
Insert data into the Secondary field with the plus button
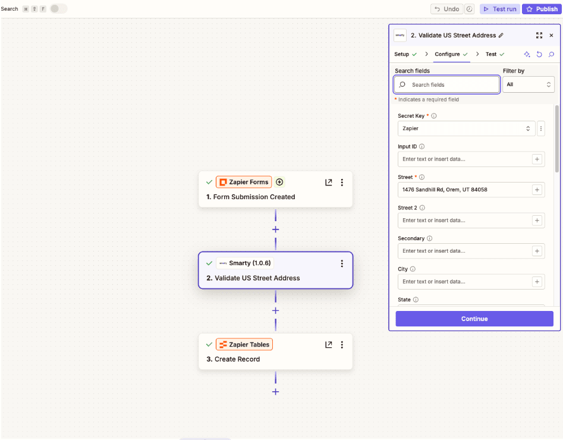pos(537,251)
